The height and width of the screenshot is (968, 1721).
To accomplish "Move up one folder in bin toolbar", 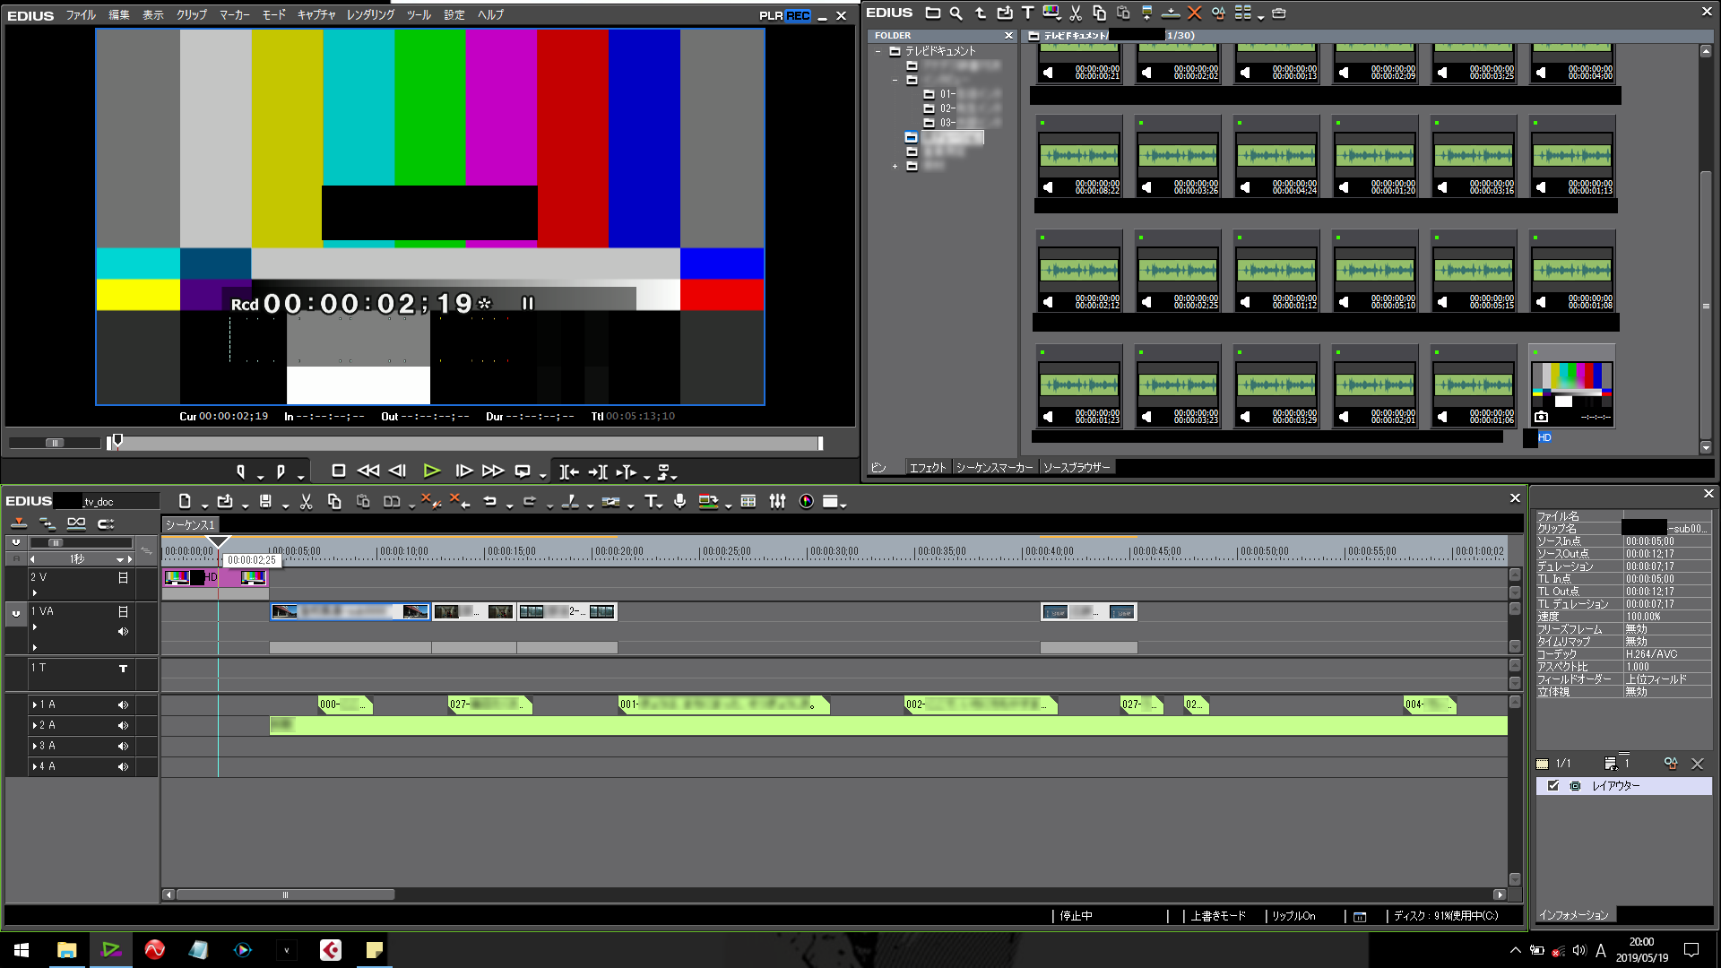I will [x=981, y=13].
